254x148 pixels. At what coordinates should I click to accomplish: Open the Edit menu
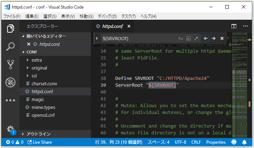(x=32, y=16)
